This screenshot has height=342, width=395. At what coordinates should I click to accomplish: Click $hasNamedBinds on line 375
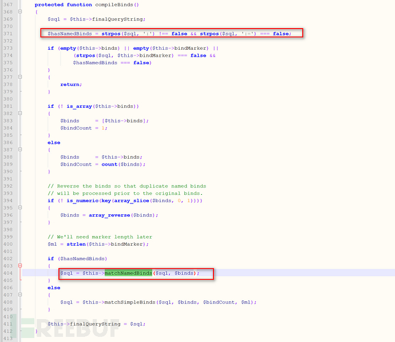coord(95,62)
